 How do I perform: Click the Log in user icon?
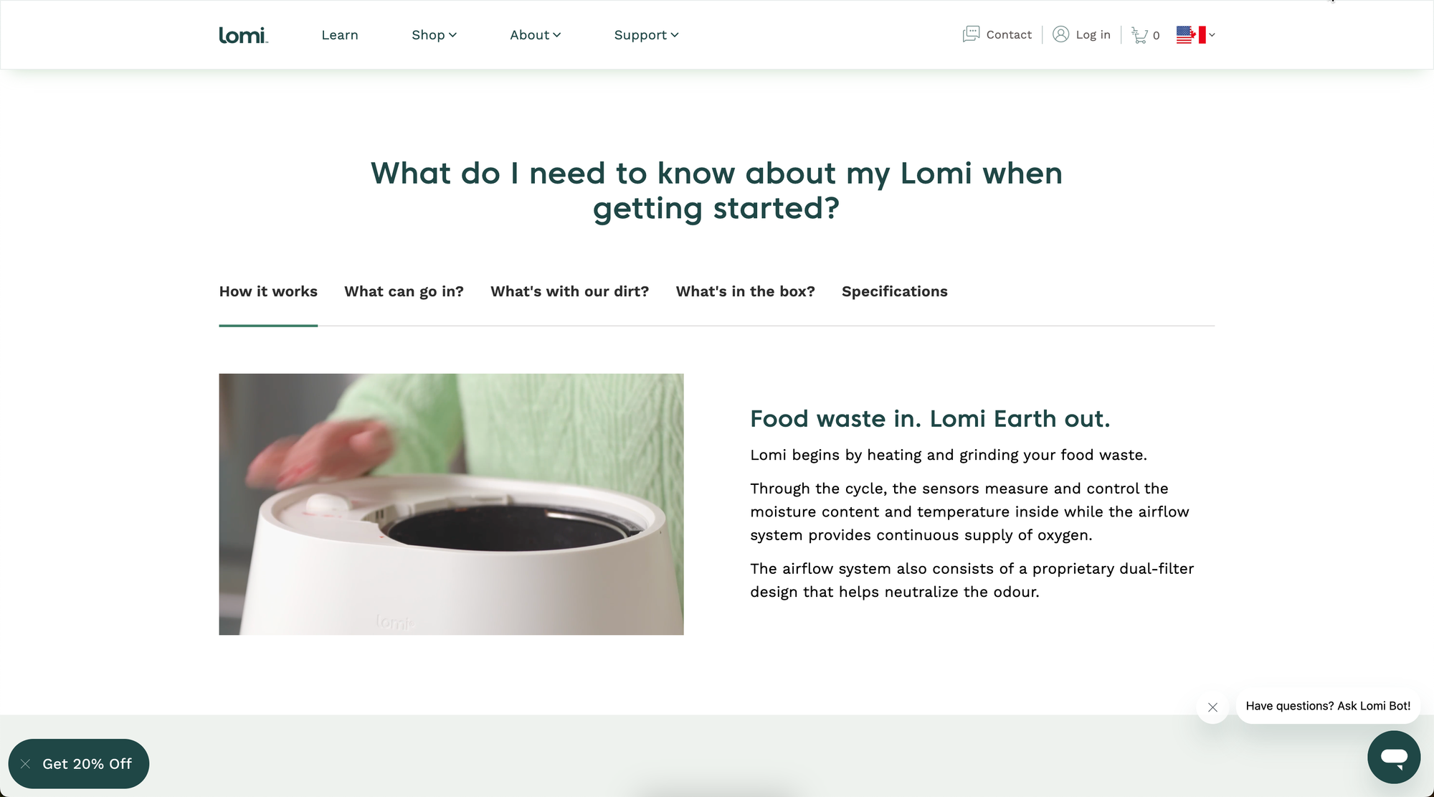tap(1060, 34)
